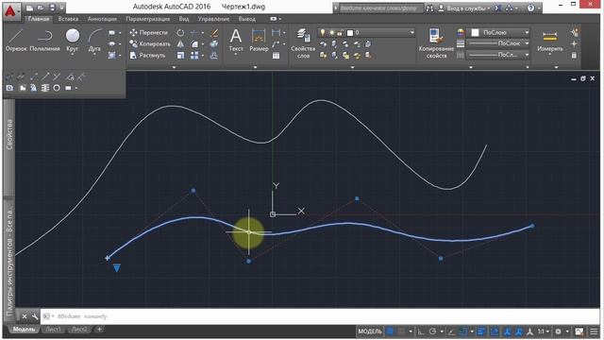Switch to the Вставка ribbon tab
This screenshot has width=604, height=340.
click(x=68, y=19)
